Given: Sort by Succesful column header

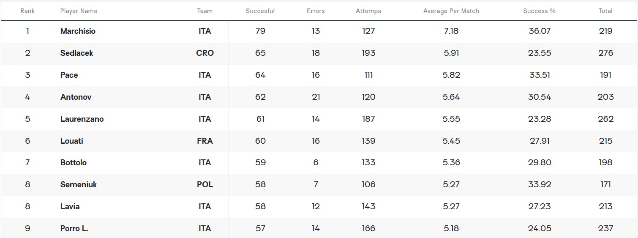Looking at the screenshot, I should click(x=260, y=11).
